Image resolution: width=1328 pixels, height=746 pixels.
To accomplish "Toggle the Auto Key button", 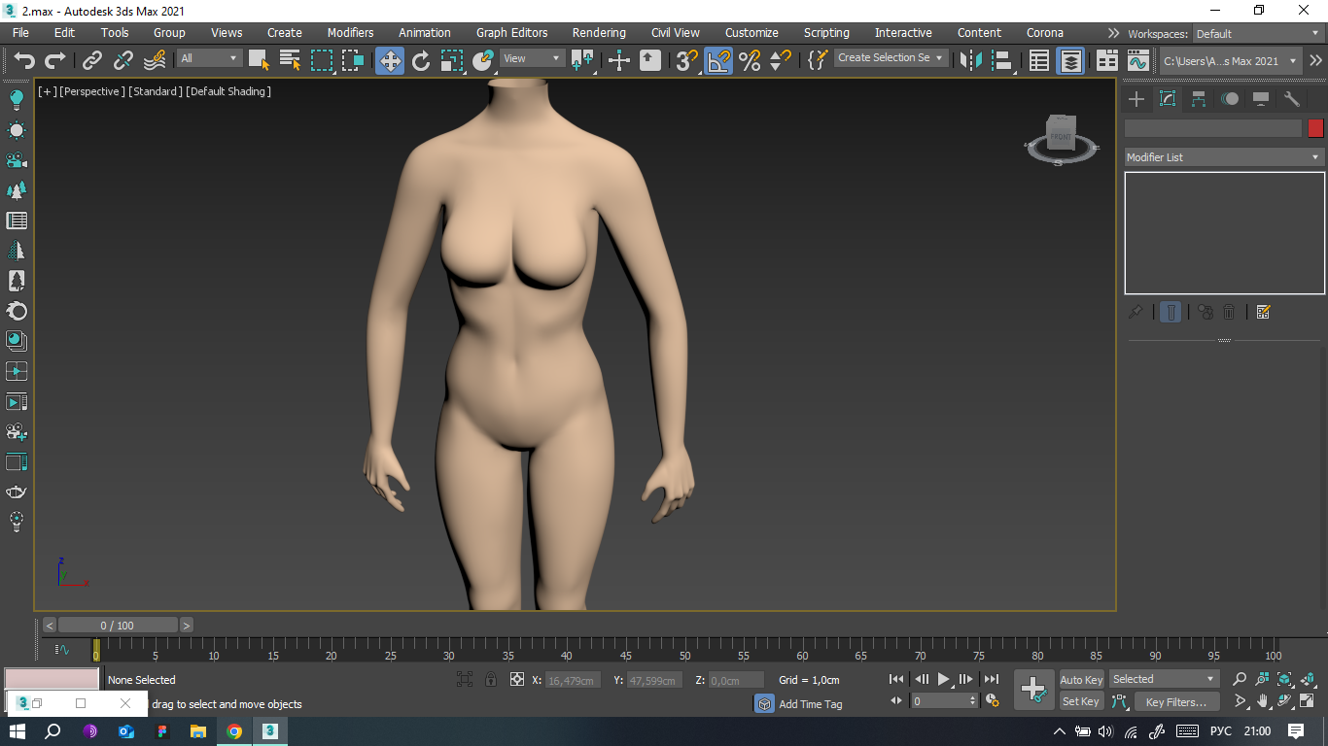I will point(1081,680).
